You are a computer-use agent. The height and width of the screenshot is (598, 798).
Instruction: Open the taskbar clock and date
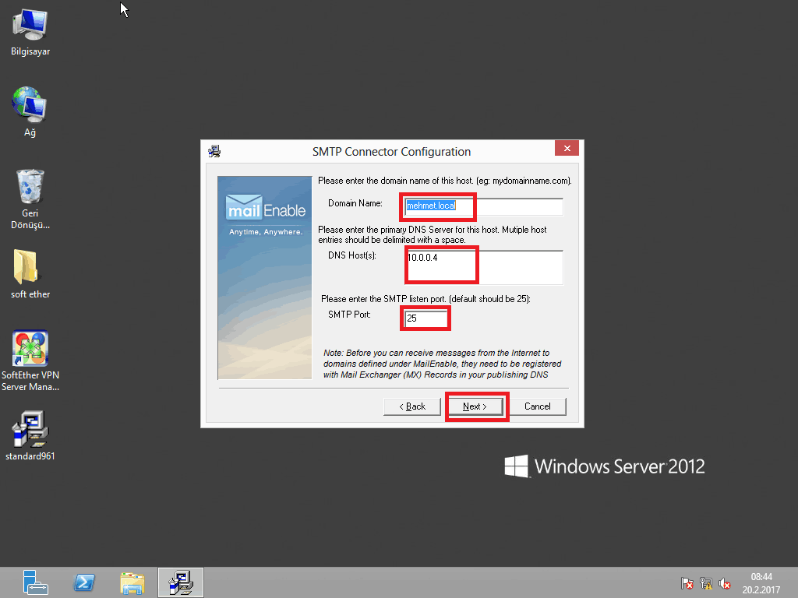761,582
